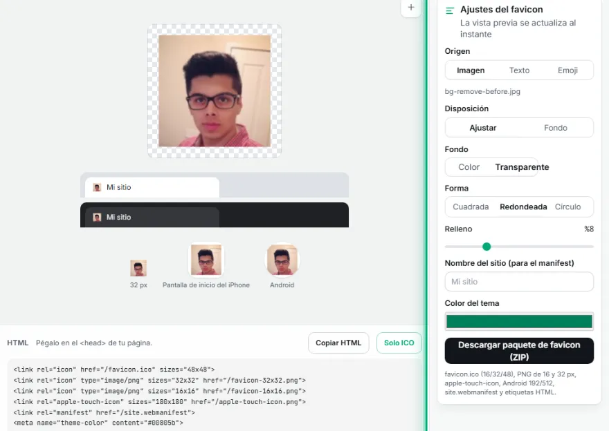The height and width of the screenshot is (431, 609).
Task: Select the Redondeada shape
Action: pos(523,207)
